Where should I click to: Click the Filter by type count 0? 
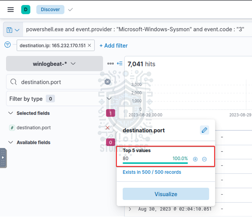(50, 99)
